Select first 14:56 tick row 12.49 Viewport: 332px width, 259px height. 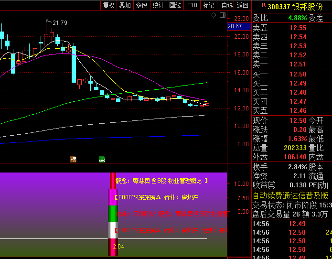[292, 224]
